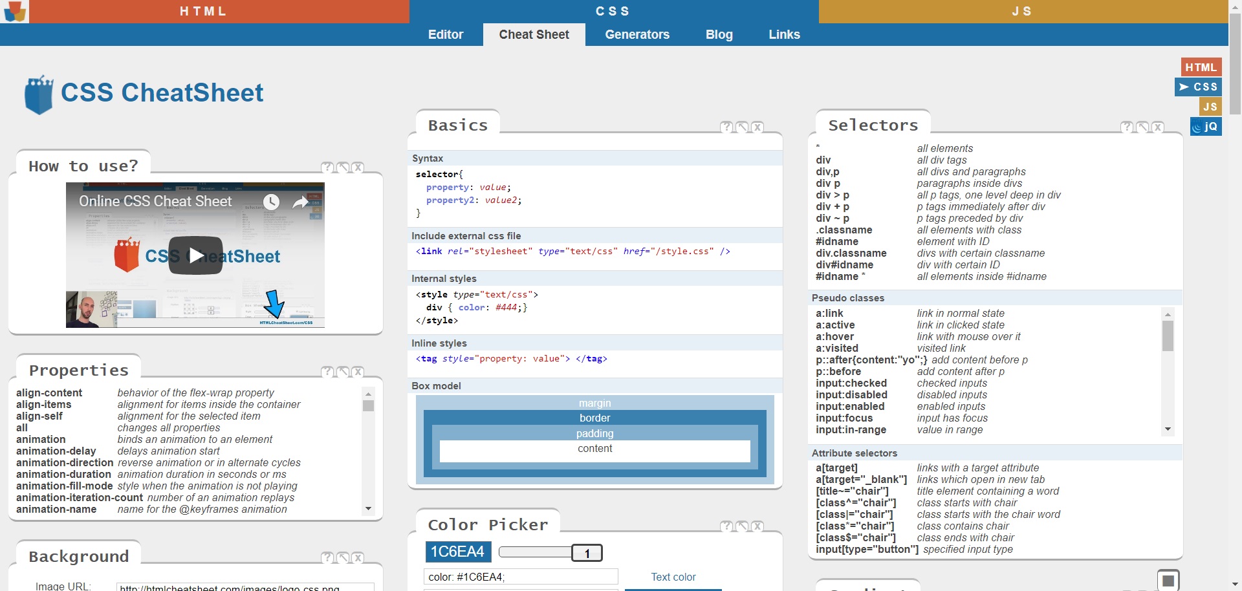Close the How to use panel
1242x591 pixels.
coord(358,168)
